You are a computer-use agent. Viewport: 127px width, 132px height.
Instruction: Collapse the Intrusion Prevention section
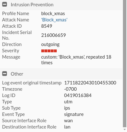(x=4, y=4)
